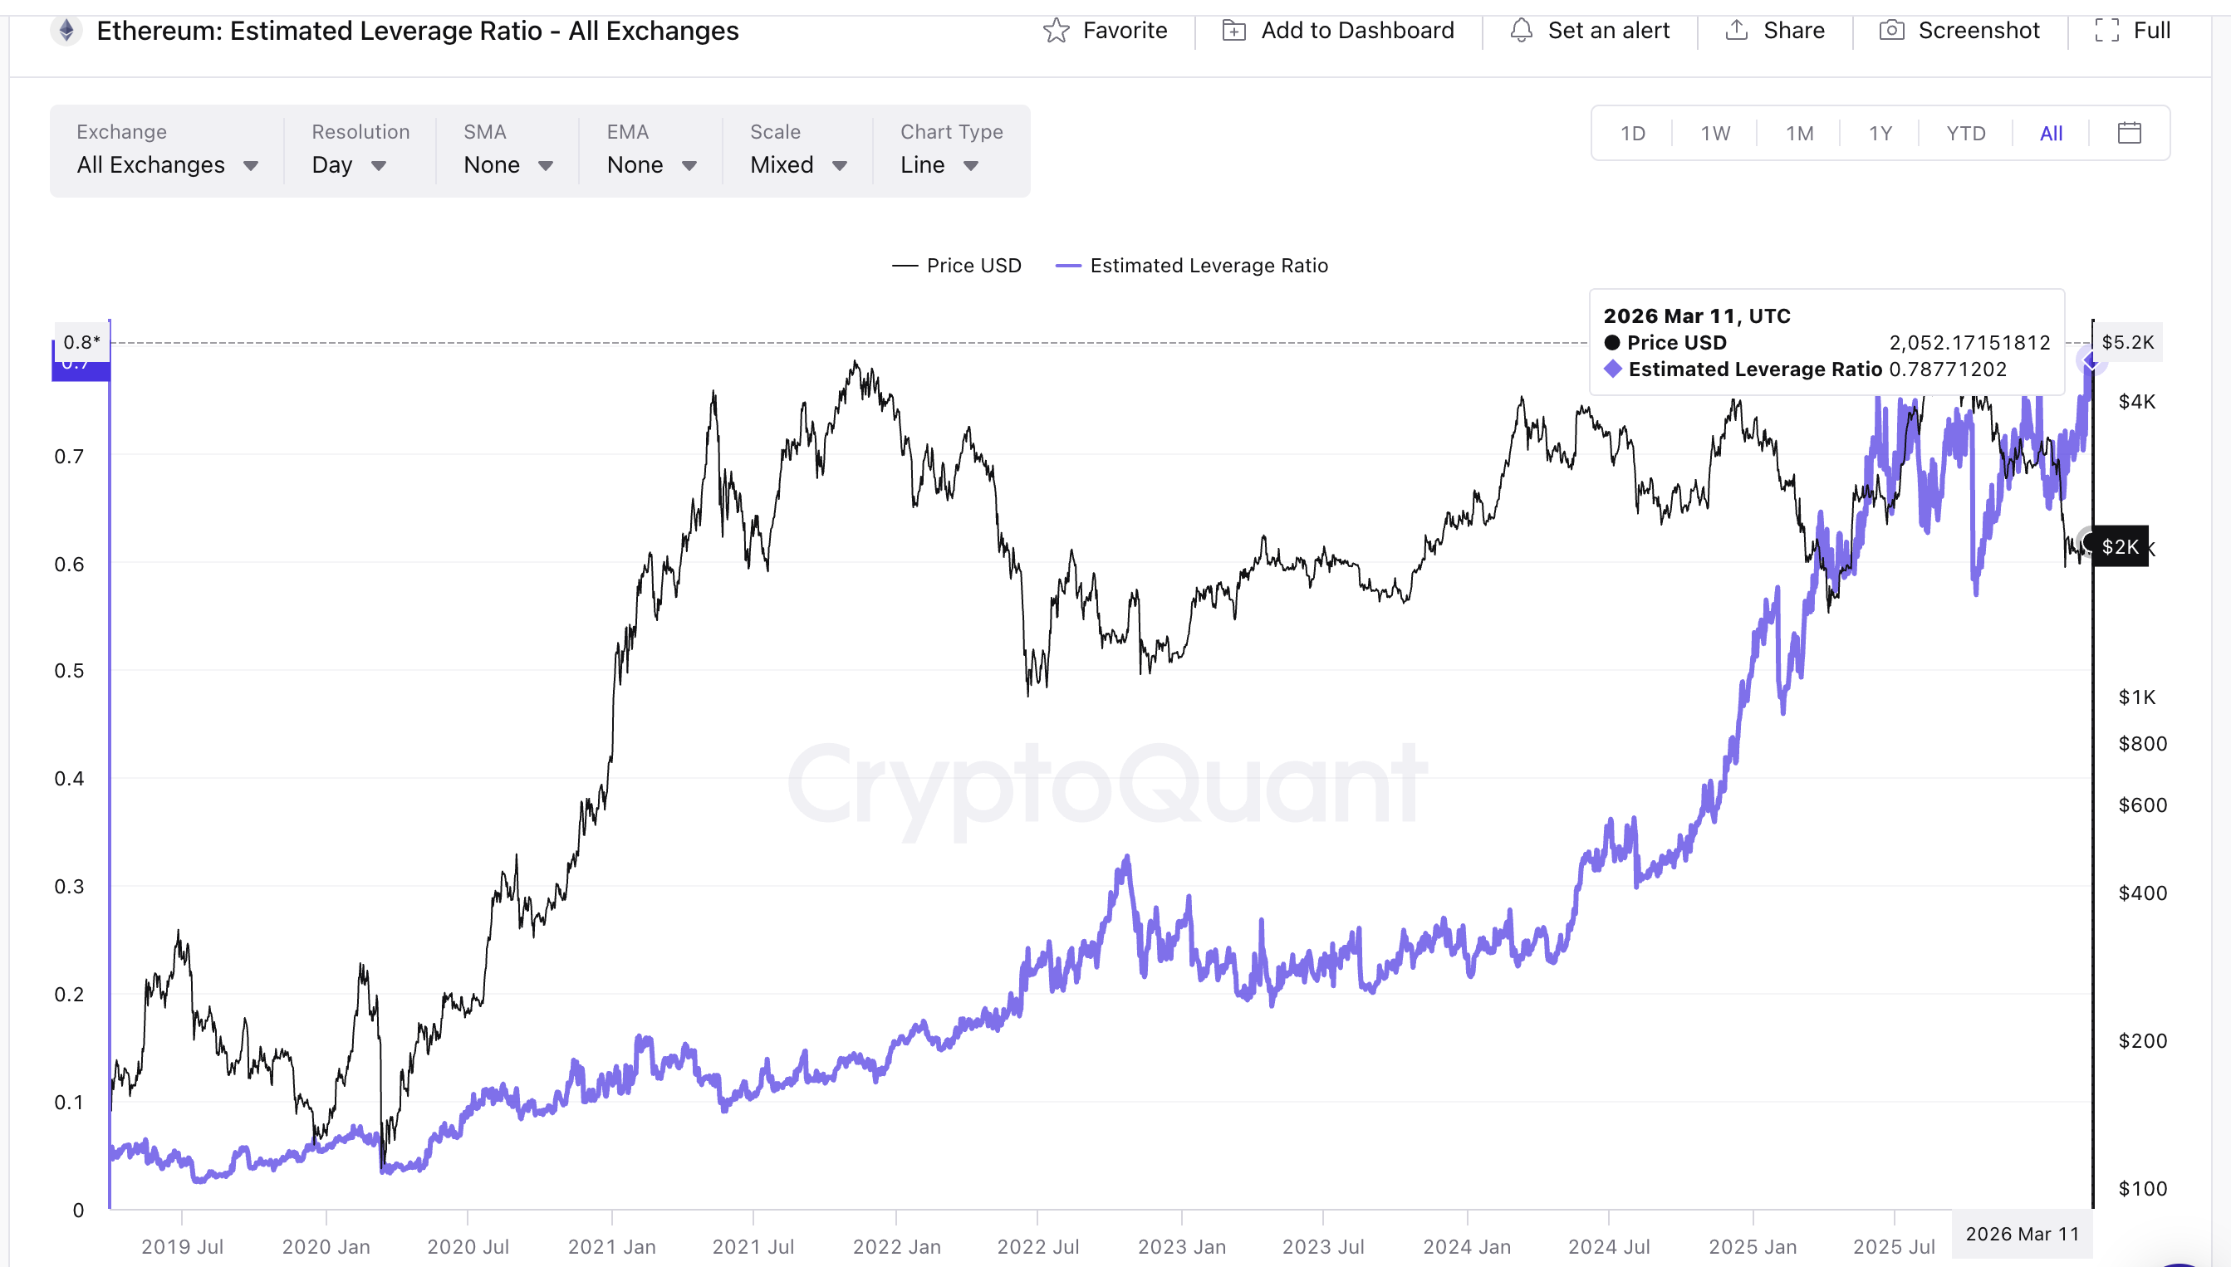2231x1267 pixels.
Task: Click the Set an alert bell icon
Action: [1522, 30]
